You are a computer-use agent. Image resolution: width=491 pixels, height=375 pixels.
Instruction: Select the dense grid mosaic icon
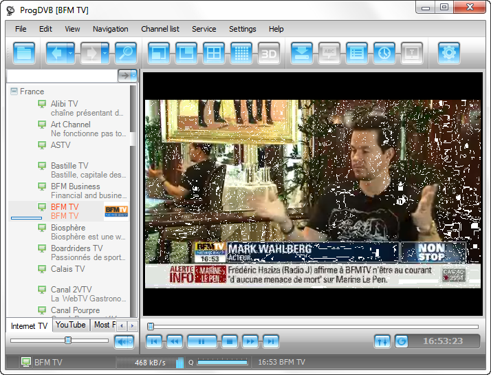tap(241, 53)
